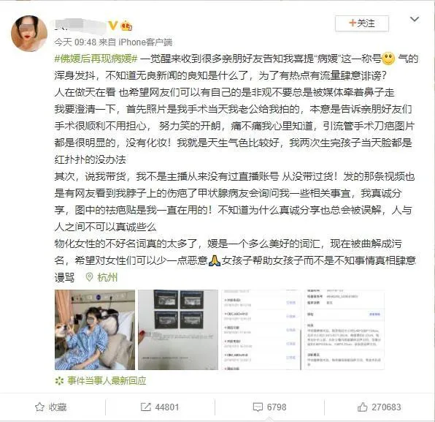Click the orange membership crown badge
The width and height of the screenshot is (435, 422).
pyautogui.click(x=126, y=26)
